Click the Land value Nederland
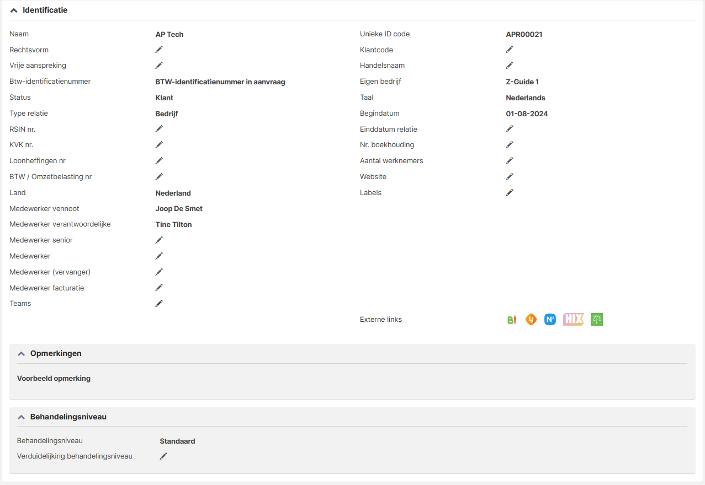Screen dimensions: 705x485 173,193
